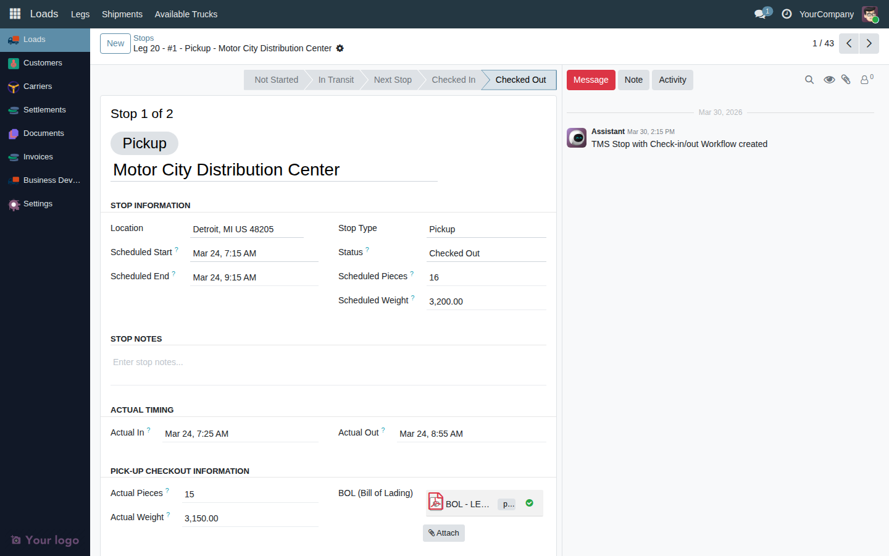Open the BOL - LE... file name
Viewport: 889px width, 556px height.
[467, 504]
